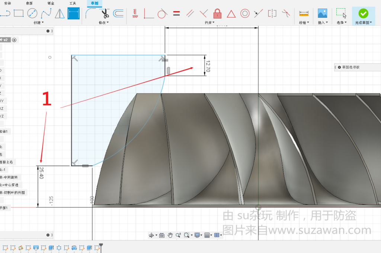Select the Rectangle sketch tool
Image resolution: width=381 pixels, height=253 pixels.
click(x=19, y=13)
